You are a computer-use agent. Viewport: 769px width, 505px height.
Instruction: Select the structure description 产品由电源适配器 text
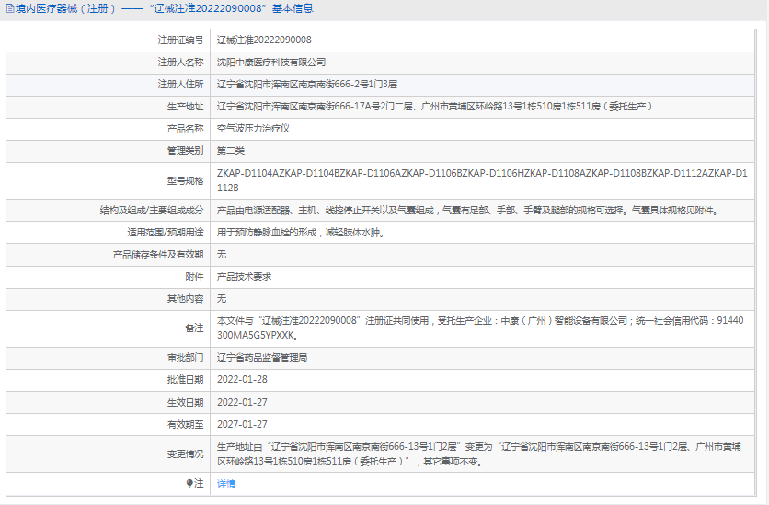pyautogui.click(x=468, y=211)
